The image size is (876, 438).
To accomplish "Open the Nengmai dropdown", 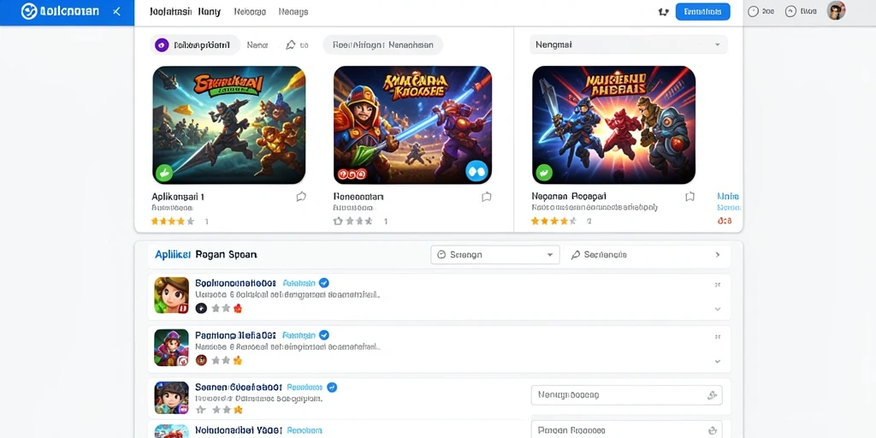I will pos(629,44).
